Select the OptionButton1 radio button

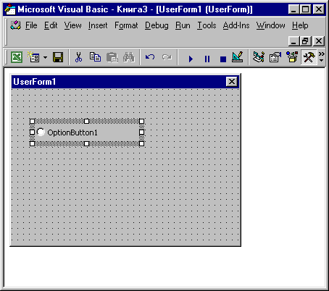point(67,132)
